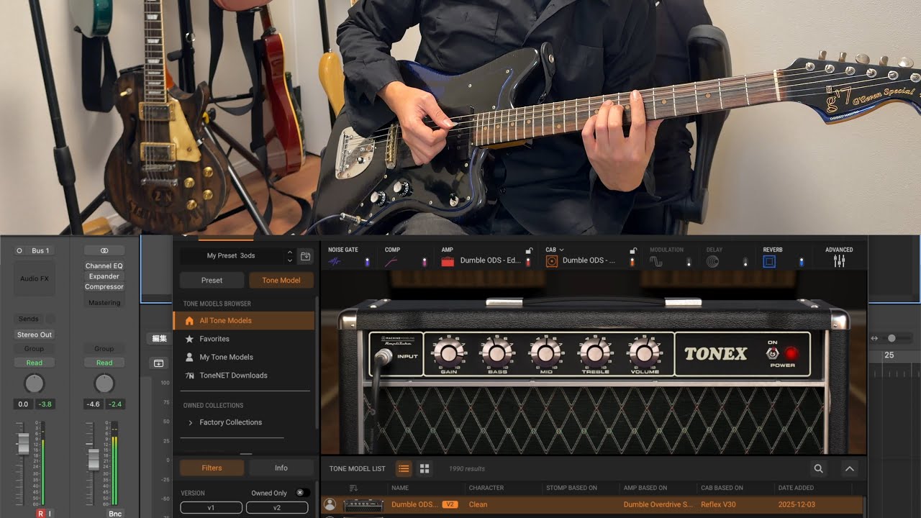This screenshot has width=921, height=518.
Task: Toggle the Comp power LED
Action: tap(424, 262)
